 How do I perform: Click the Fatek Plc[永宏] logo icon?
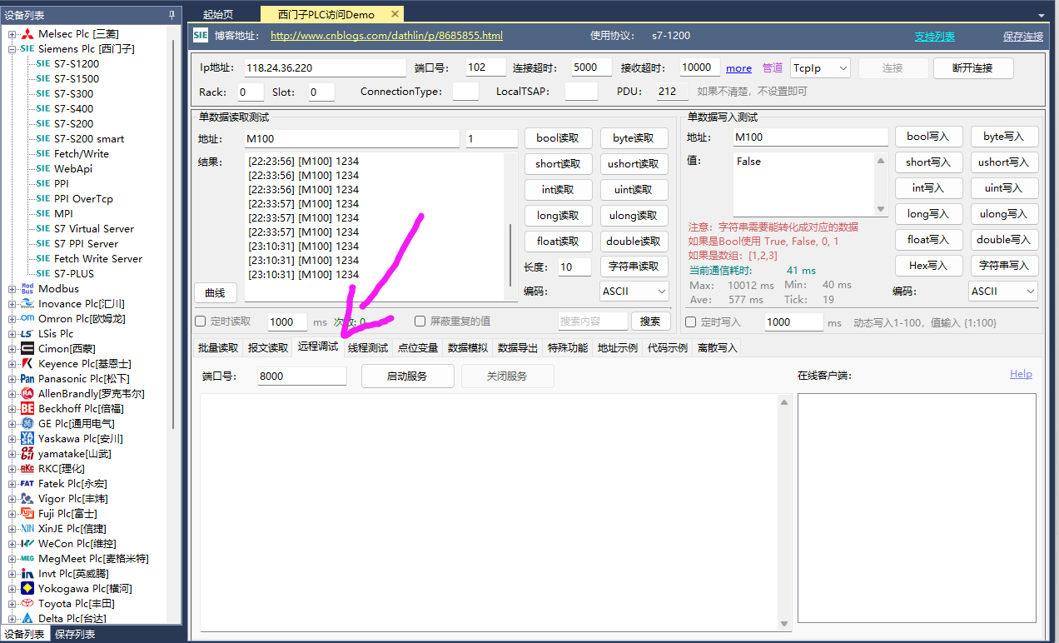pos(27,484)
